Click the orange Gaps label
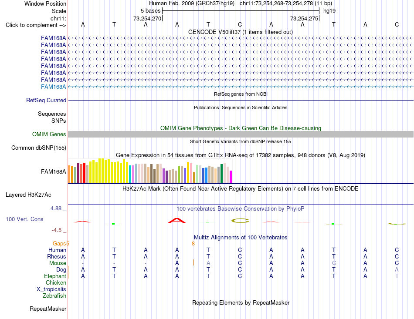Image resolution: width=414 pixels, height=319 pixels. click(59, 243)
